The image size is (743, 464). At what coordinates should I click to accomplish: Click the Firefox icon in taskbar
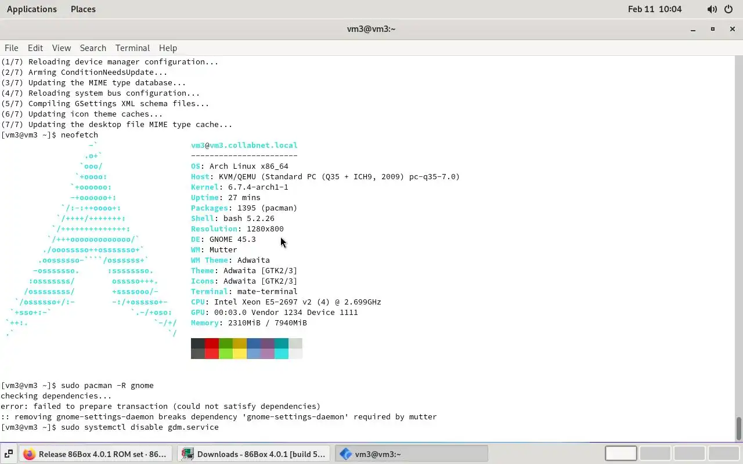29,454
